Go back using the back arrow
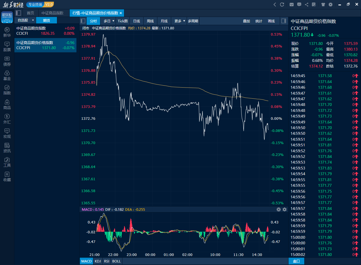Viewport: 361px width, 265px height. click(x=275, y=5)
